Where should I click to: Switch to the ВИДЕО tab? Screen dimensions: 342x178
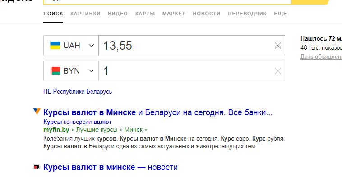point(118,14)
